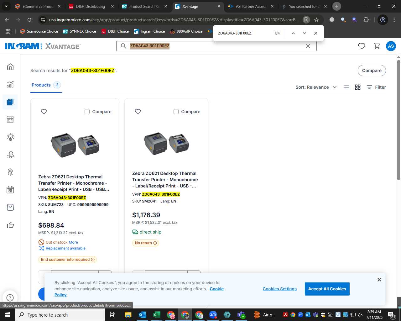Go to previous find-in-page match

(293, 33)
